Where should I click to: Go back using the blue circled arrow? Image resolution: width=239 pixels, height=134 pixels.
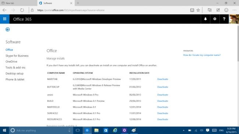[7, 29]
